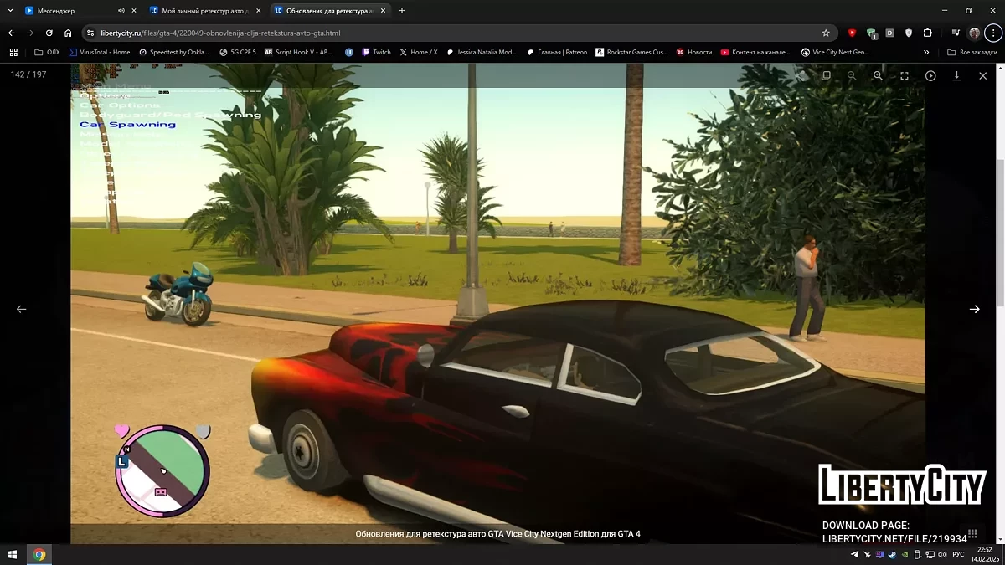1005x565 pixels.
Task: Start the gallery slideshow
Action: point(930,75)
